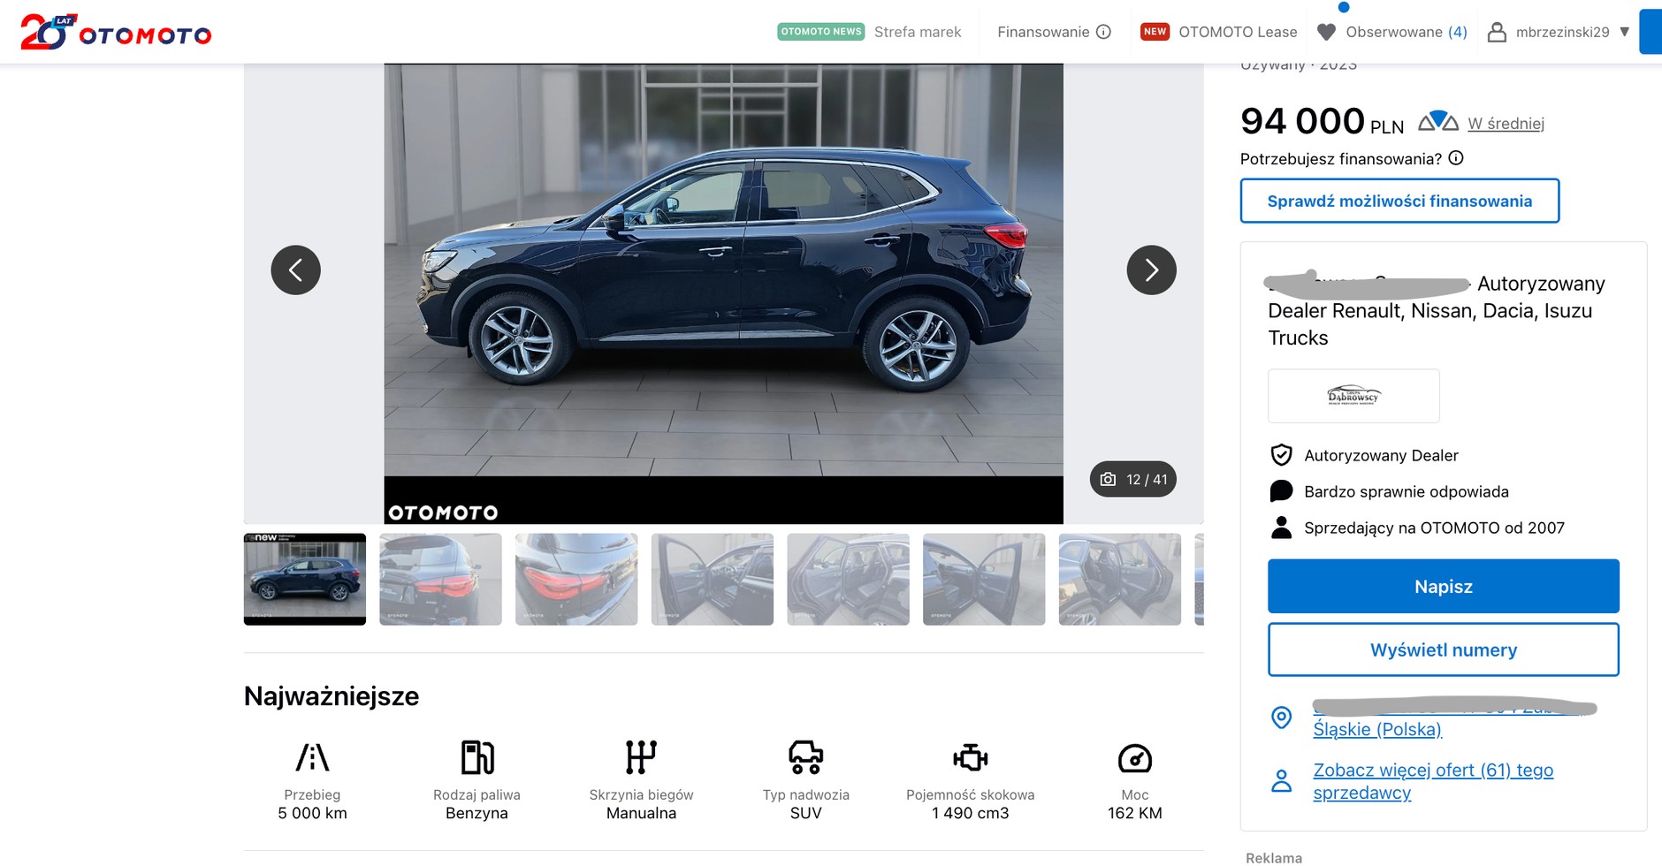Click the user profile icon

(x=1497, y=32)
